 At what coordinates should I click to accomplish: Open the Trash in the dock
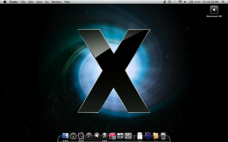(x=163, y=136)
